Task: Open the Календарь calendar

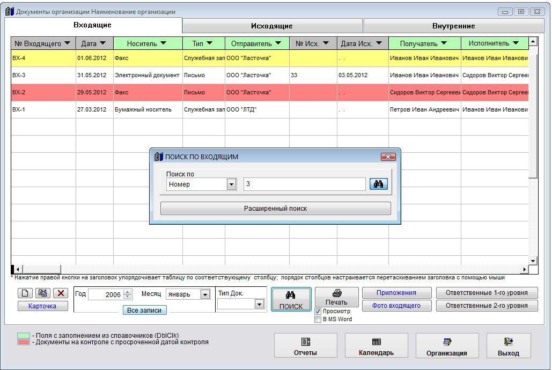Action: 376,346
